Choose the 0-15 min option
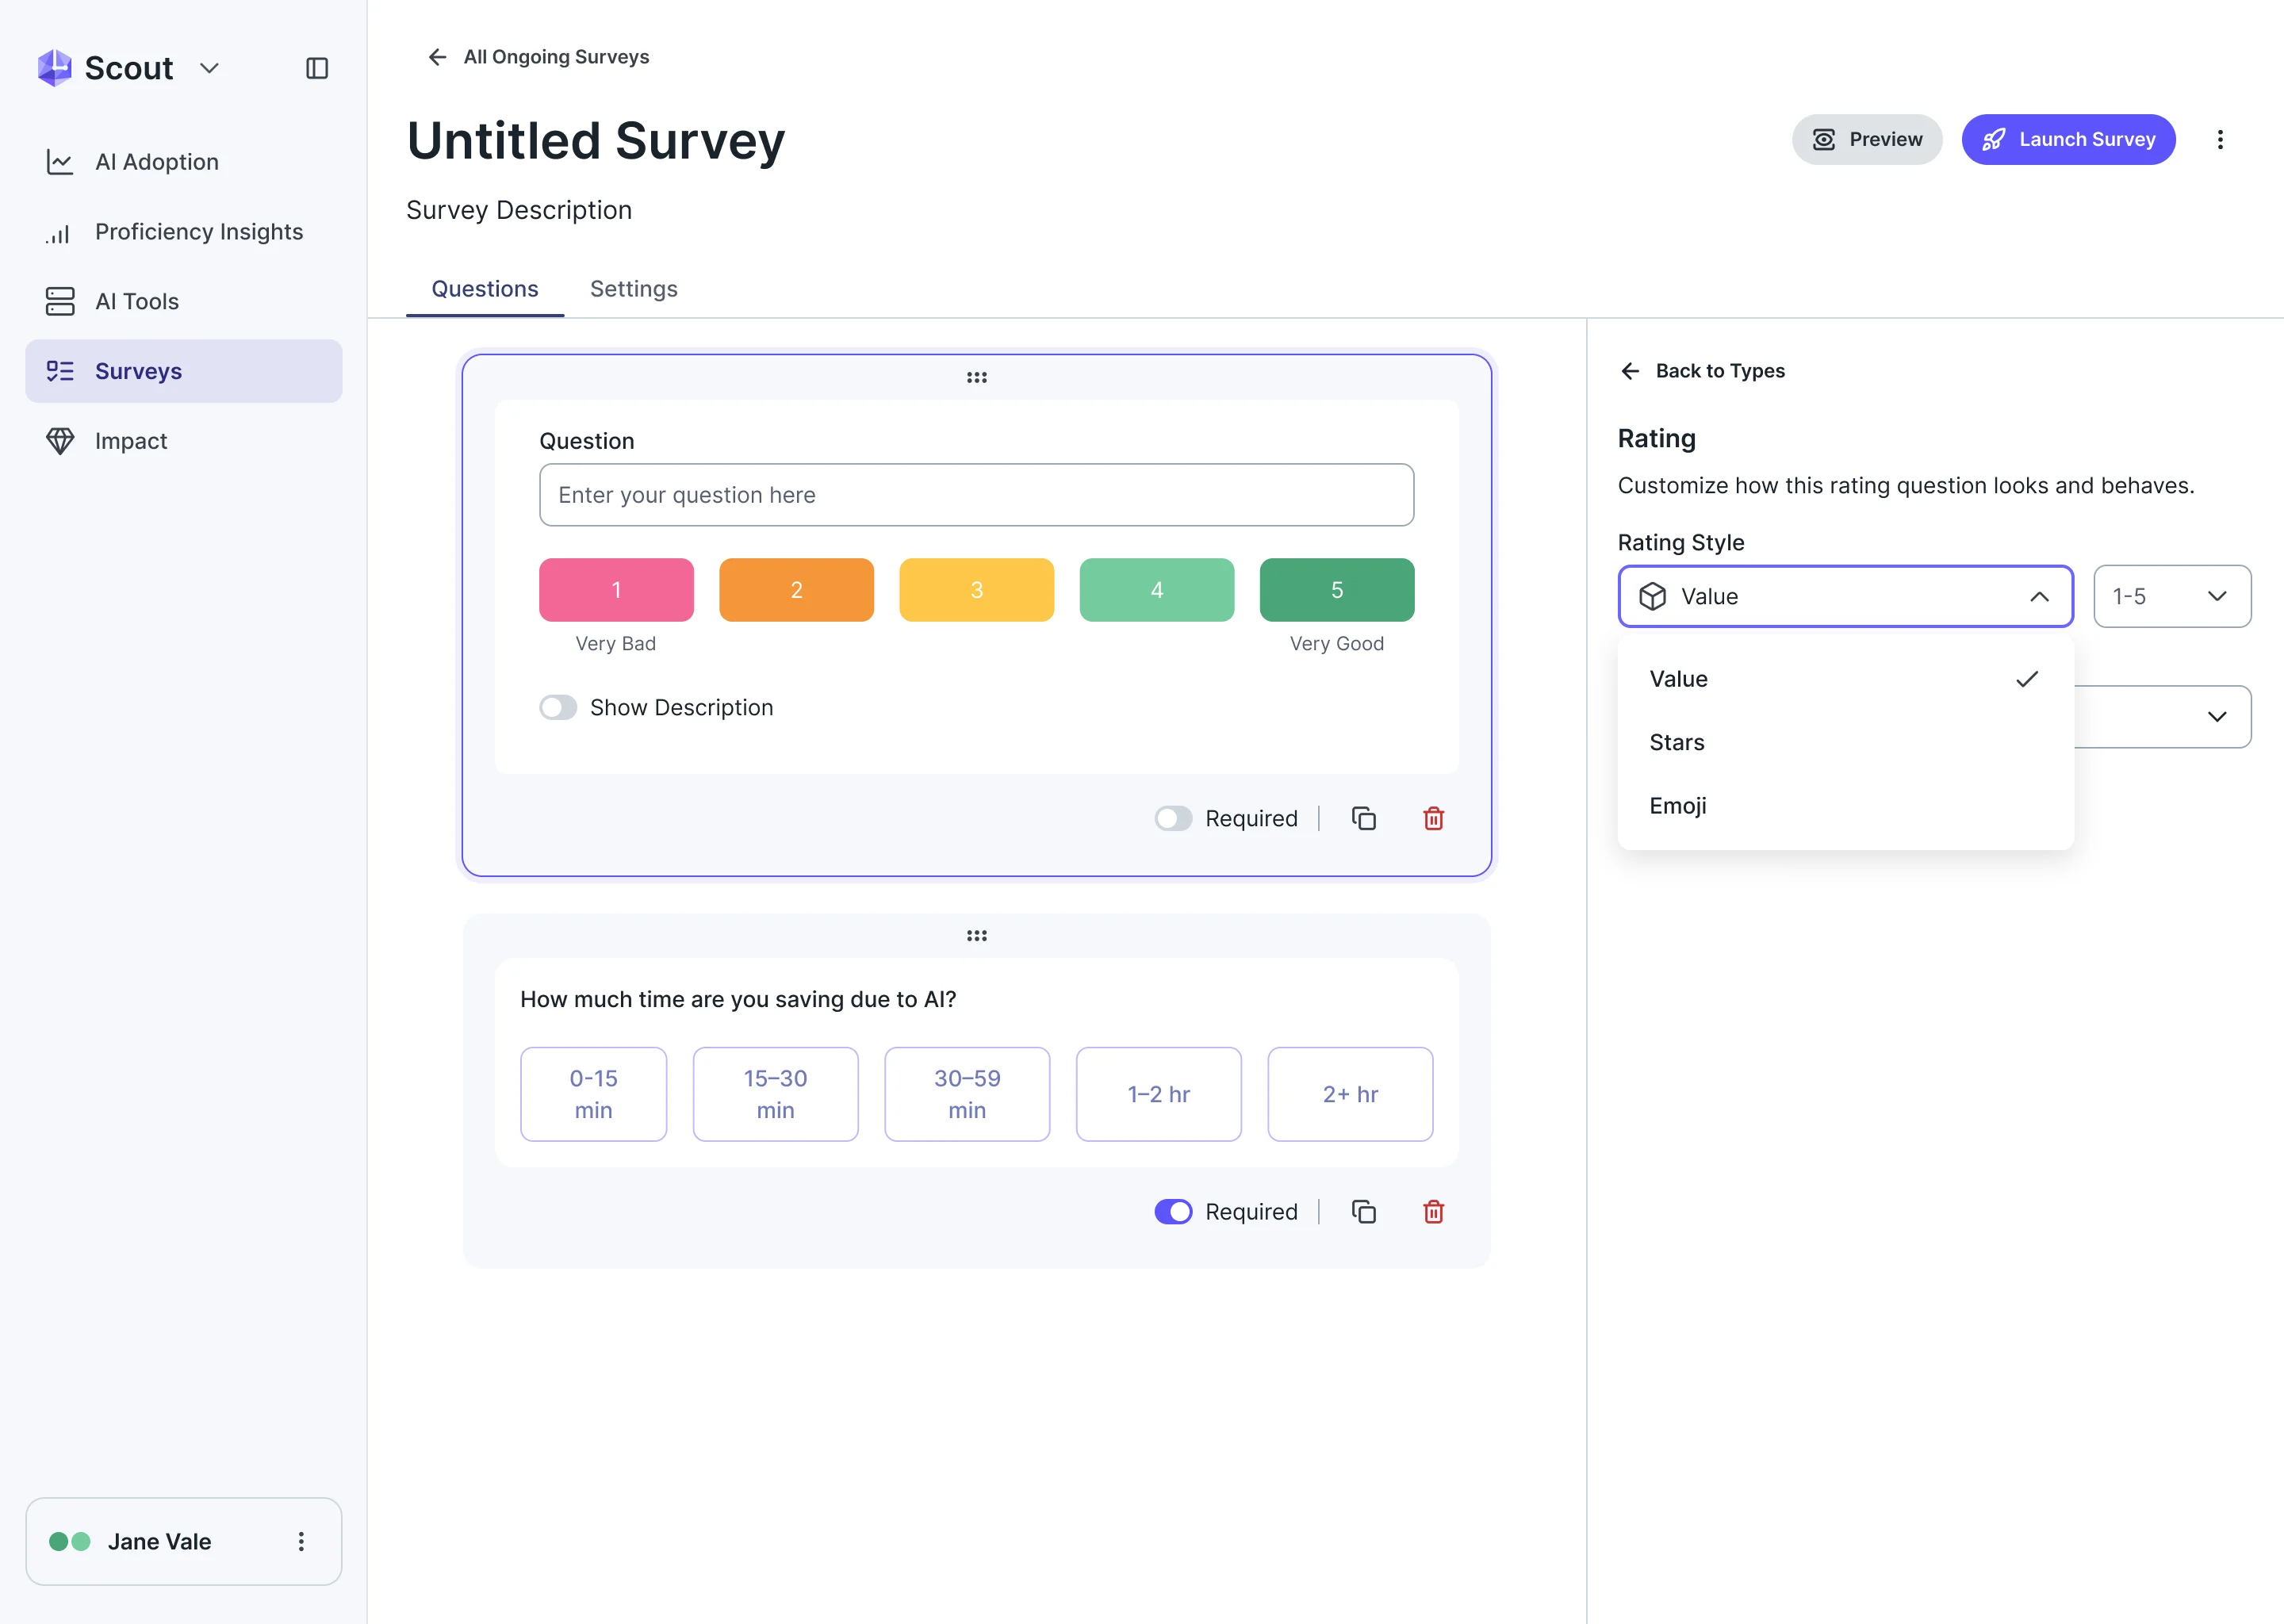The image size is (2284, 1624). [593, 1094]
